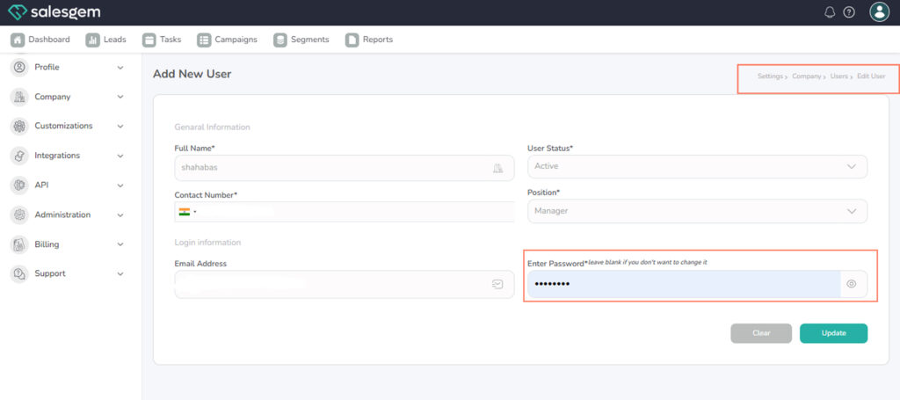Screen dimensions: 900x400
Task: Open the help question mark icon
Action: tap(849, 12)
